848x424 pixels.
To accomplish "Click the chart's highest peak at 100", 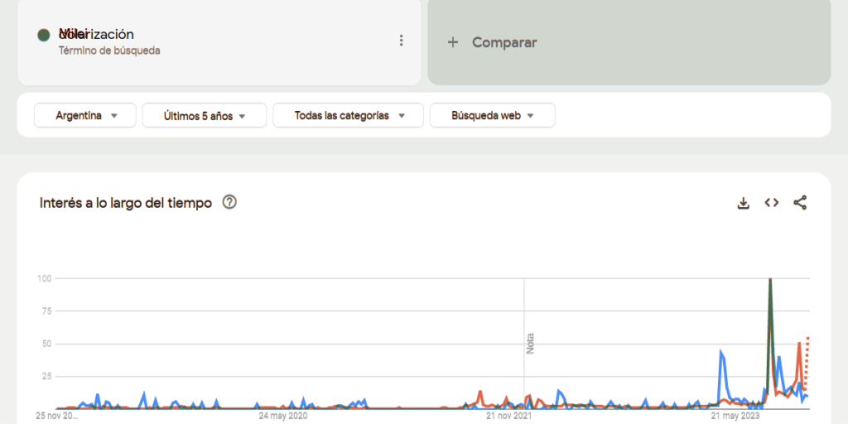I will click(x=770, y=280).
